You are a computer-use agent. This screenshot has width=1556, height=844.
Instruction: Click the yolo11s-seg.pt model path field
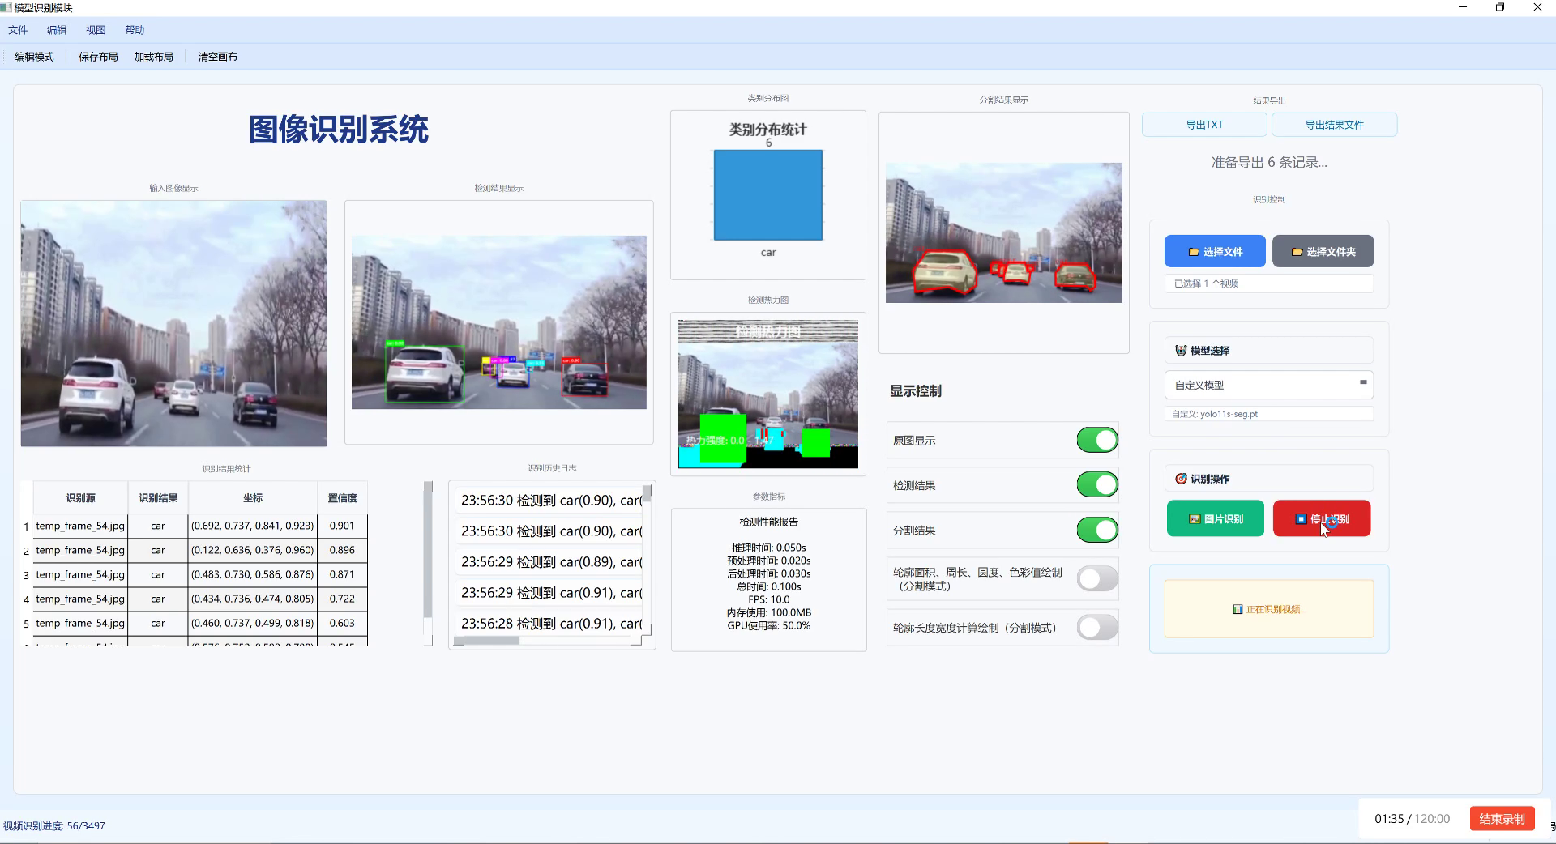point(1268,413)
